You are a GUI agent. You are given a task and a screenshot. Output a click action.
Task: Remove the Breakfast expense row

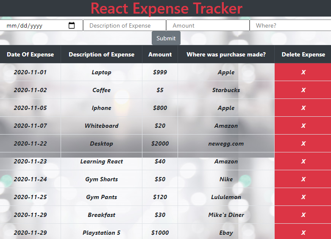303,215
